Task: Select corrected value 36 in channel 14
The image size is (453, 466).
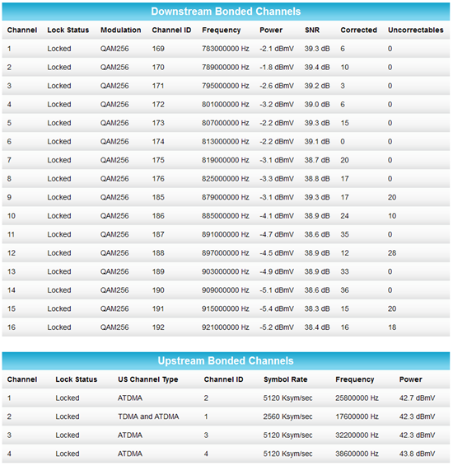Action: [x=344, y=290]
